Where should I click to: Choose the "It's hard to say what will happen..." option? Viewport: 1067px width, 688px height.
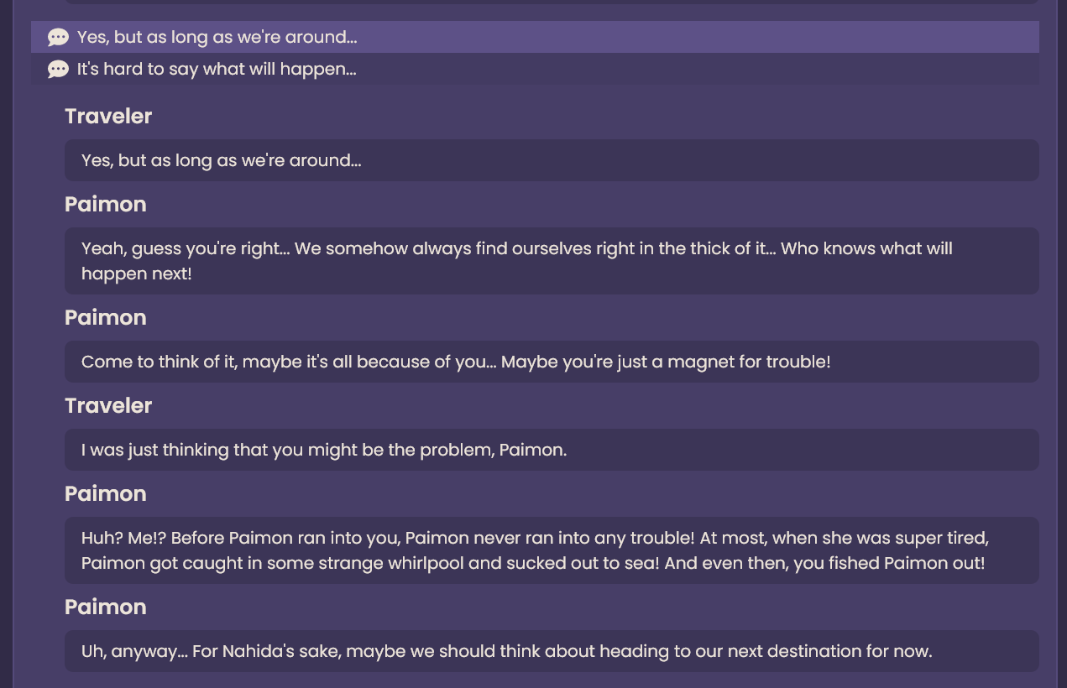tap(217, 70)
